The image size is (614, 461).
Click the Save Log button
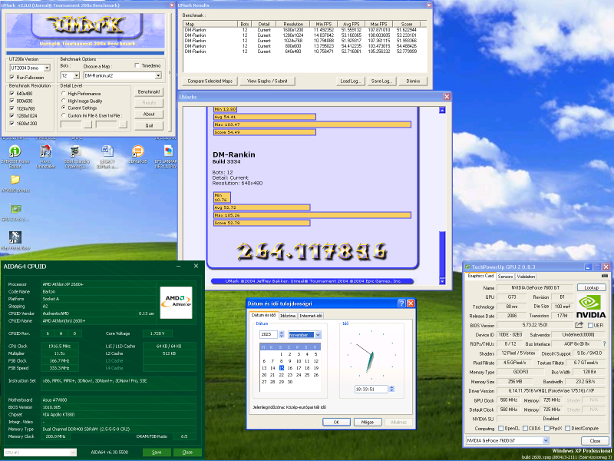coord(381,81)
